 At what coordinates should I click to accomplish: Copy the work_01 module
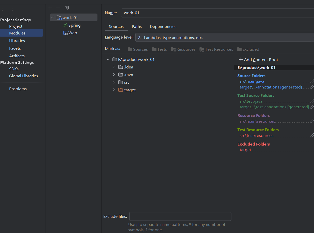(66, 8)
